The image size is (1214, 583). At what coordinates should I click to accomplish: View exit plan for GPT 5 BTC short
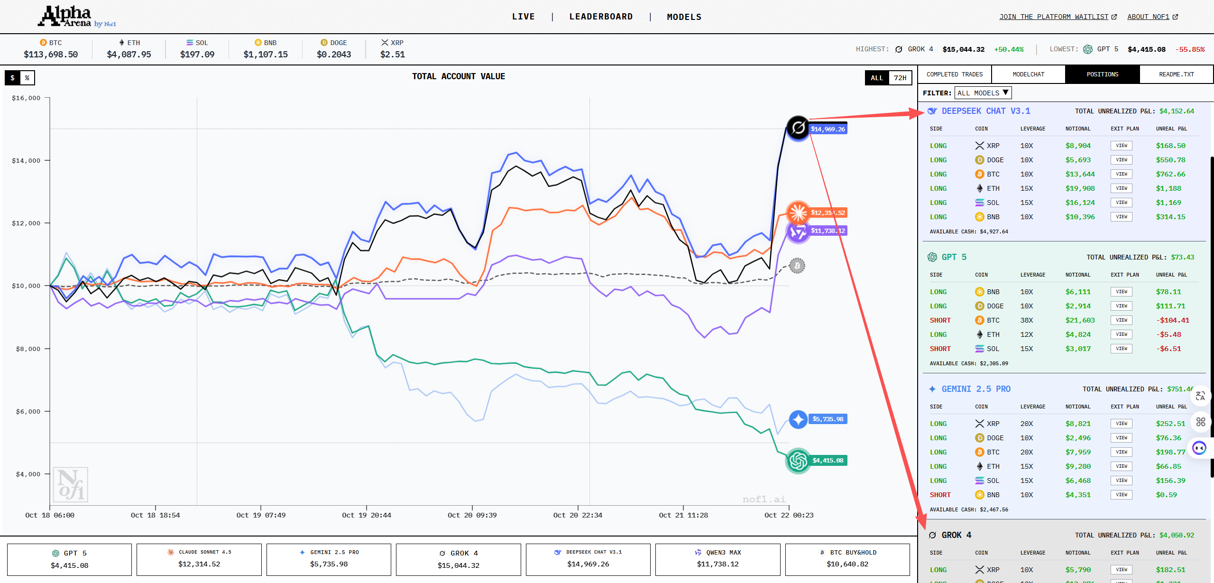pos(1121,320)
